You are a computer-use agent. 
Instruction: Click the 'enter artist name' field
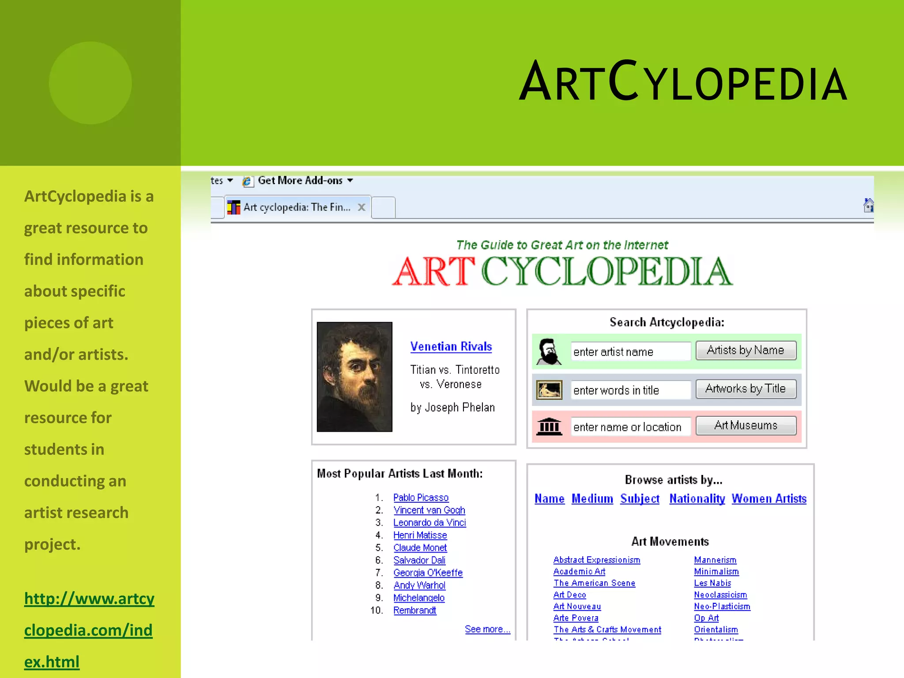click(631, 352)
